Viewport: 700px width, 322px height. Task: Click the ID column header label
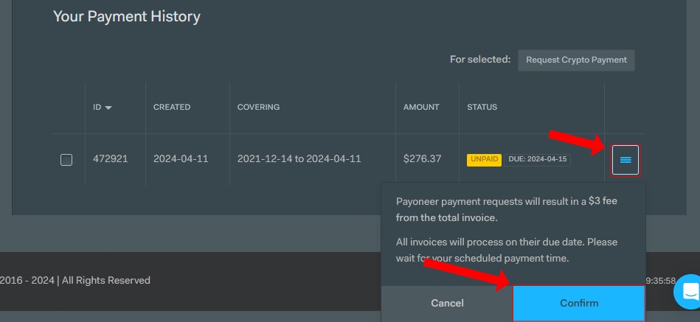97,107
